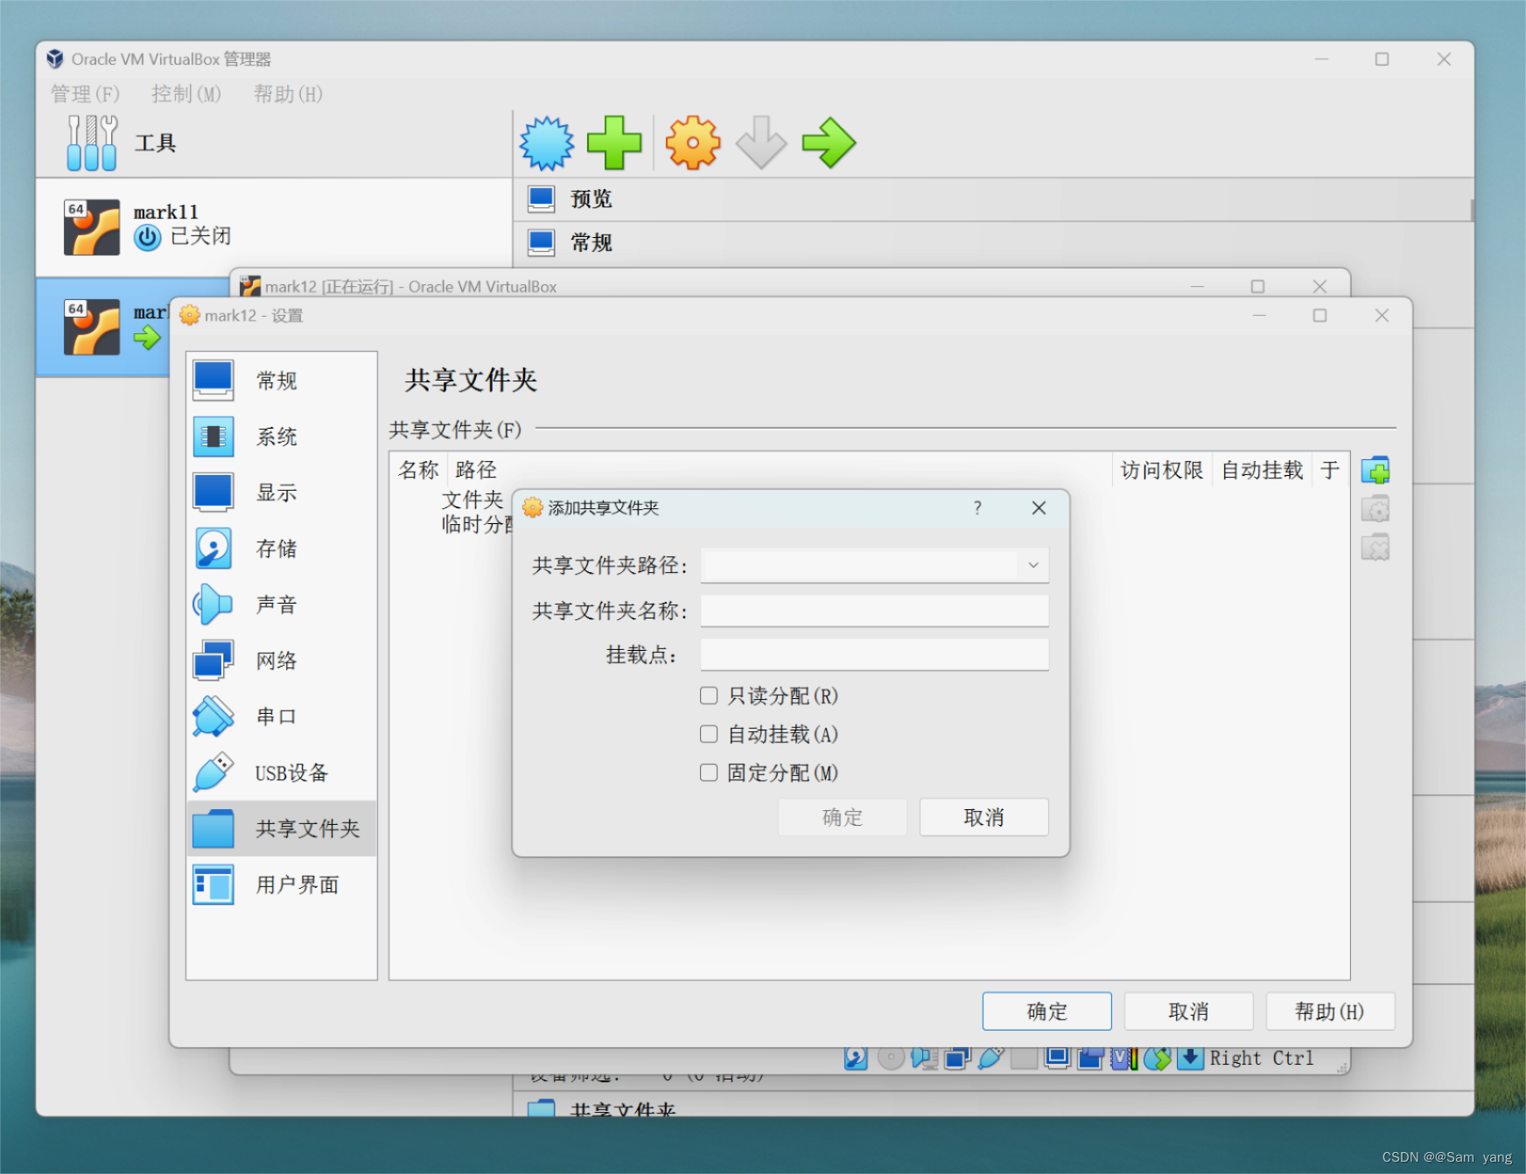Click the 名称 column header

pyautogui.click(x=418, y=471)
